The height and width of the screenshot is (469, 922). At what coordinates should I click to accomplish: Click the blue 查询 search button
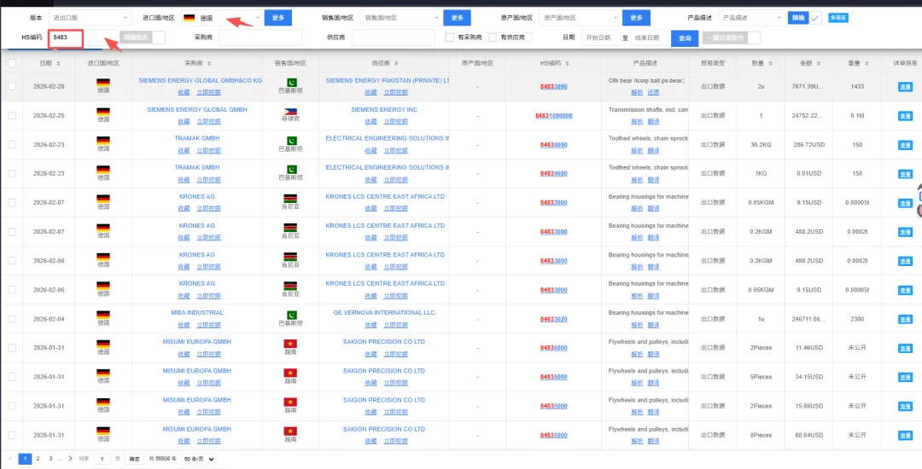click(685, 38)
